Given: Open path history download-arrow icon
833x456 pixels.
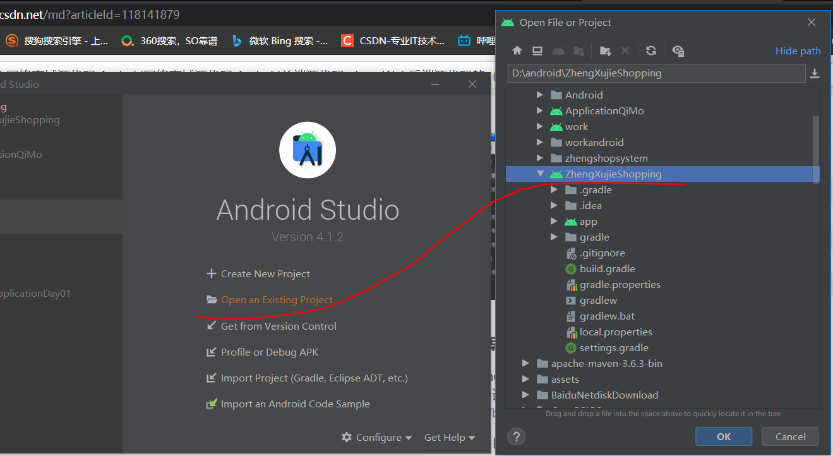Looking at the screenshot, I should point(815,73).
